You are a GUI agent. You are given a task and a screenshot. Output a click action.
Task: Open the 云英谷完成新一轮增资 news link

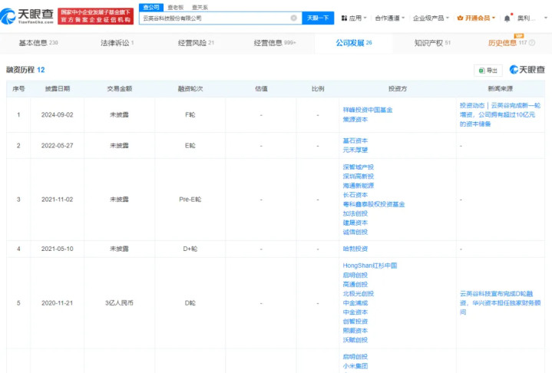[500, 114]
